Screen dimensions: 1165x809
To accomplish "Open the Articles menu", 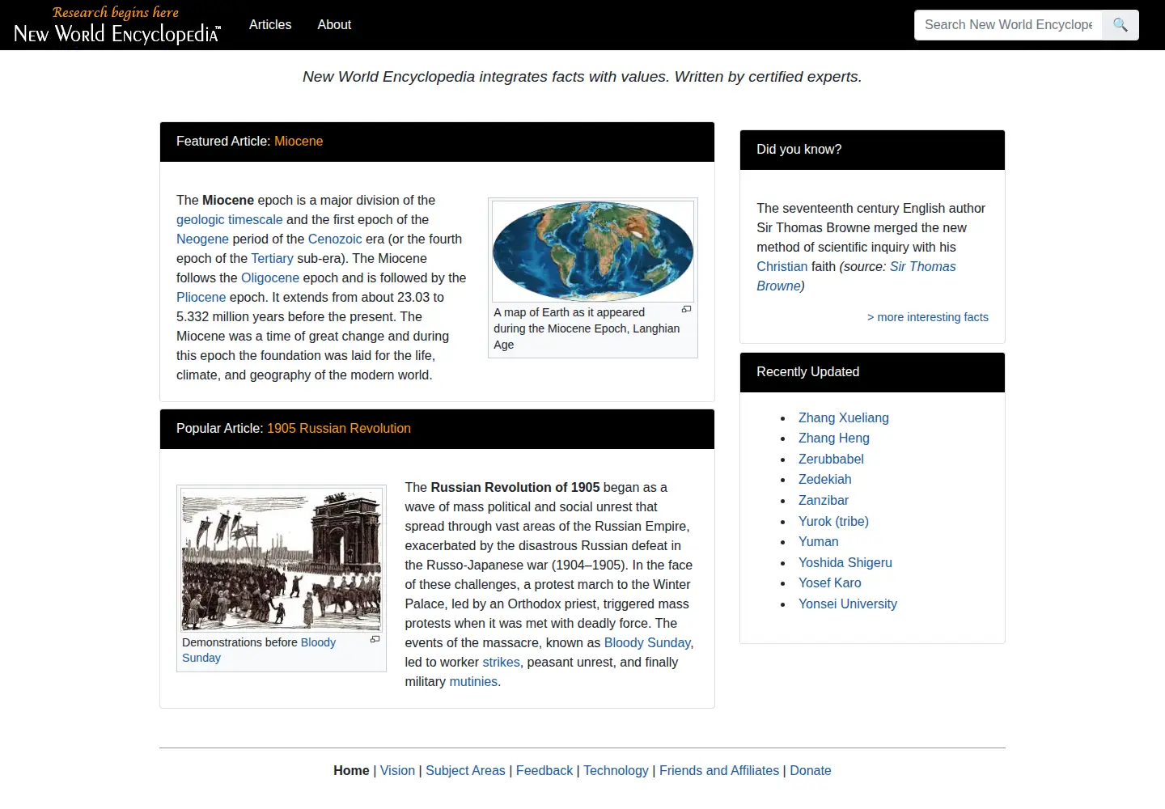I will [270, 25].
